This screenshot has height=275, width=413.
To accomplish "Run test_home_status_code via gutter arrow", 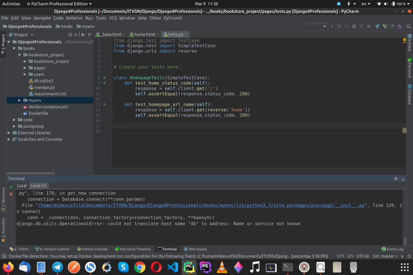I will (x=105, y=83).
